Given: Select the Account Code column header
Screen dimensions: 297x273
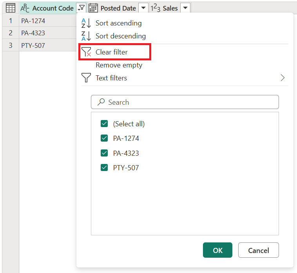Looking at the screenshot, I should pos(53,8).
